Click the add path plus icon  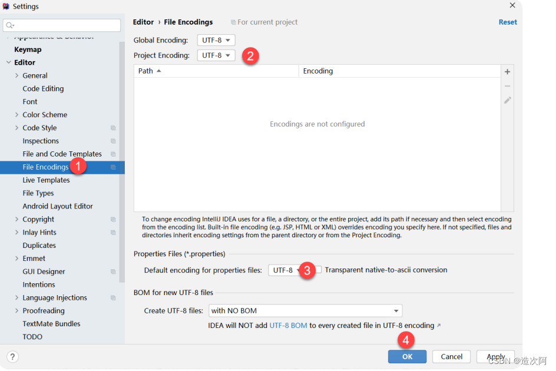click(507, 72)
